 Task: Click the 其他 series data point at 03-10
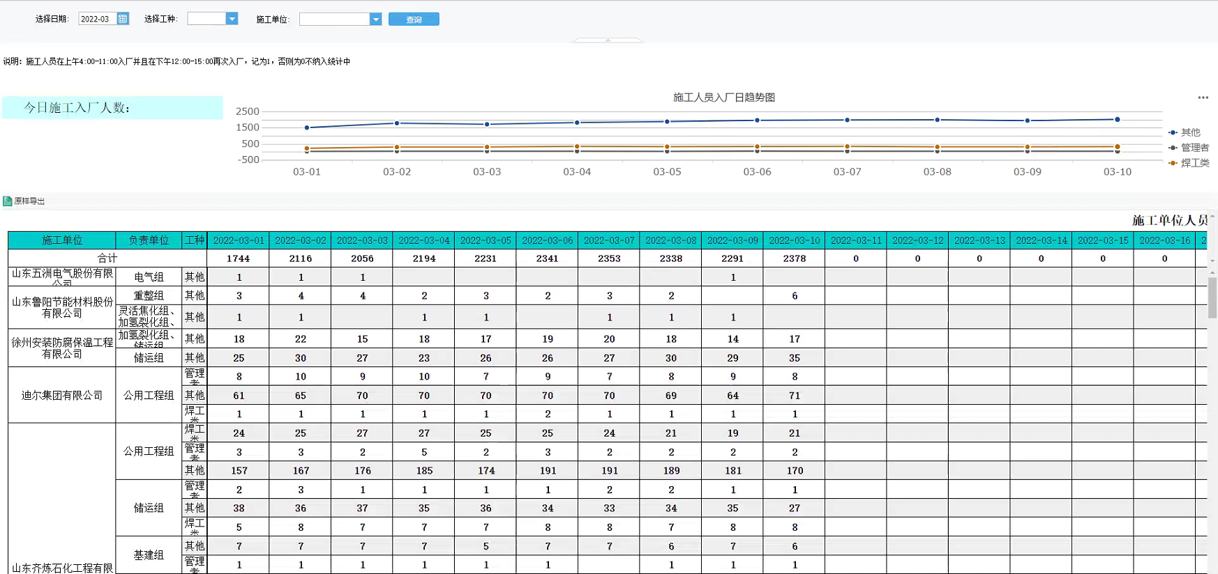point(1117,120)
